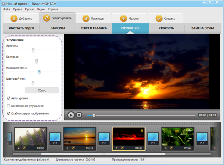Image resolution: width=224 pixels, height=165 pixels.
Task: Open the Проект menu
Action: coord(30,9)
